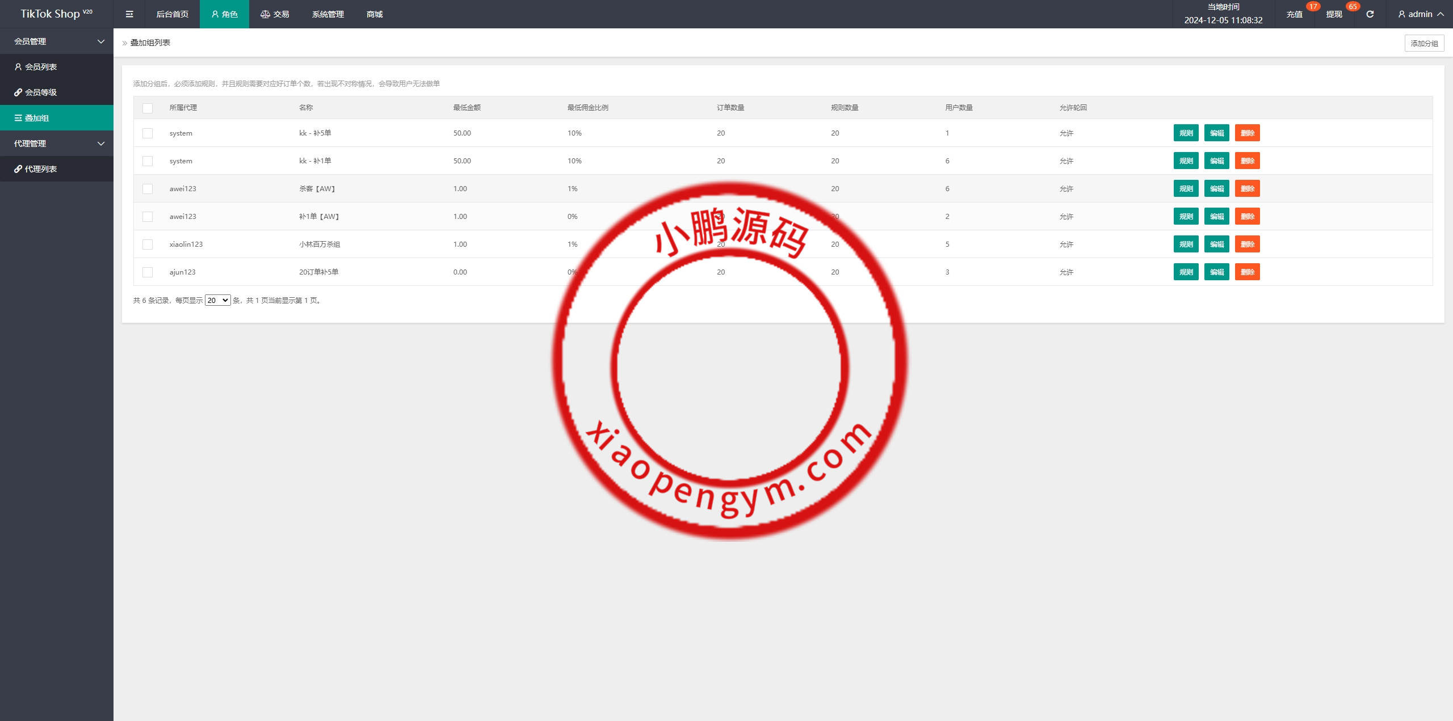Check the box for ajun123 row

(148, 272)
